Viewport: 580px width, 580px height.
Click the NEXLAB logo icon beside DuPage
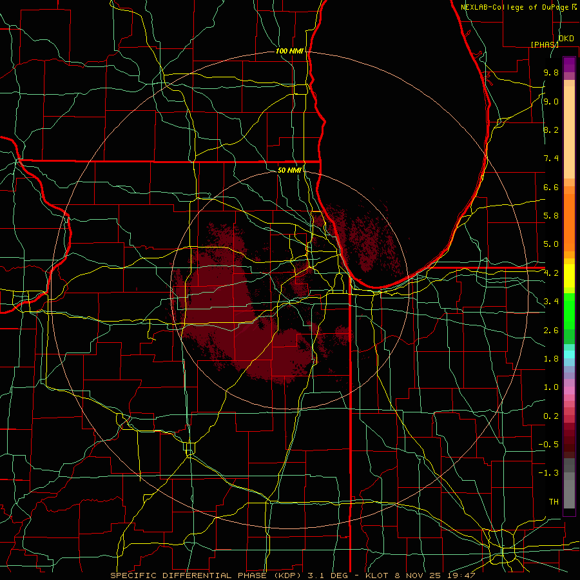[x=574, y=7]
